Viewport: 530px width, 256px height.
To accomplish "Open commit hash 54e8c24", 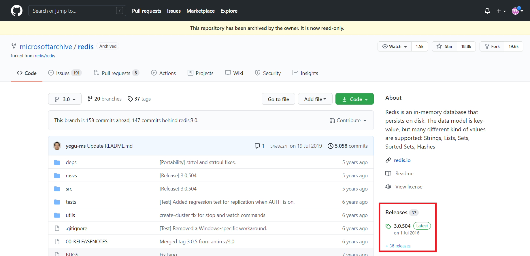I will [x=278, y=146].
